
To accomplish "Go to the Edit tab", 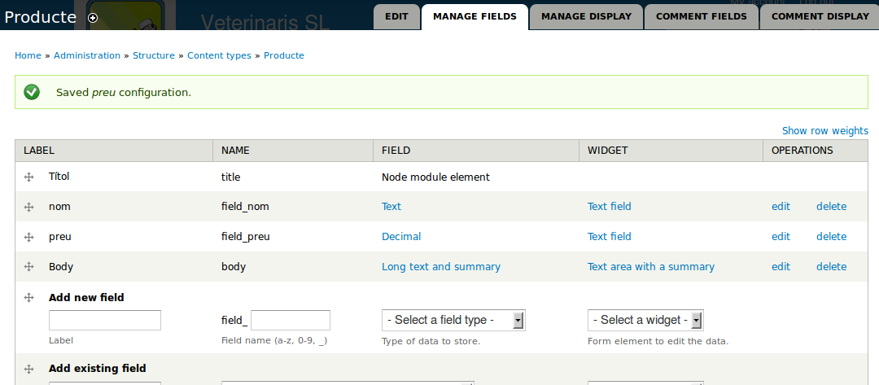I will [x=396, y=16].
